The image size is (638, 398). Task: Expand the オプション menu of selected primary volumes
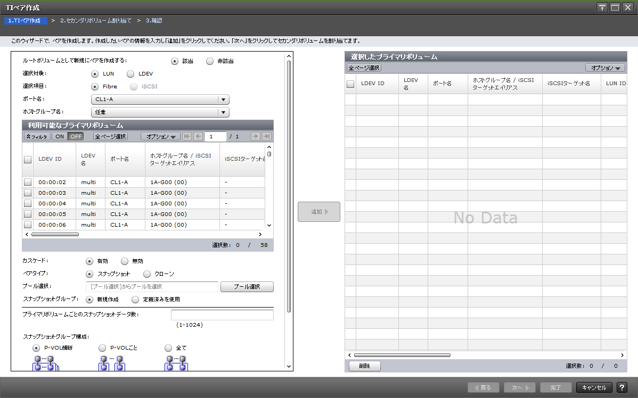604,67
